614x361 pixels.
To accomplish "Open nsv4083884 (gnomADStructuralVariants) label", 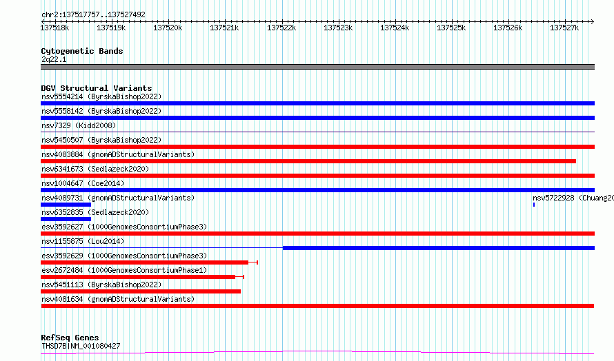I will coord(118,154).
